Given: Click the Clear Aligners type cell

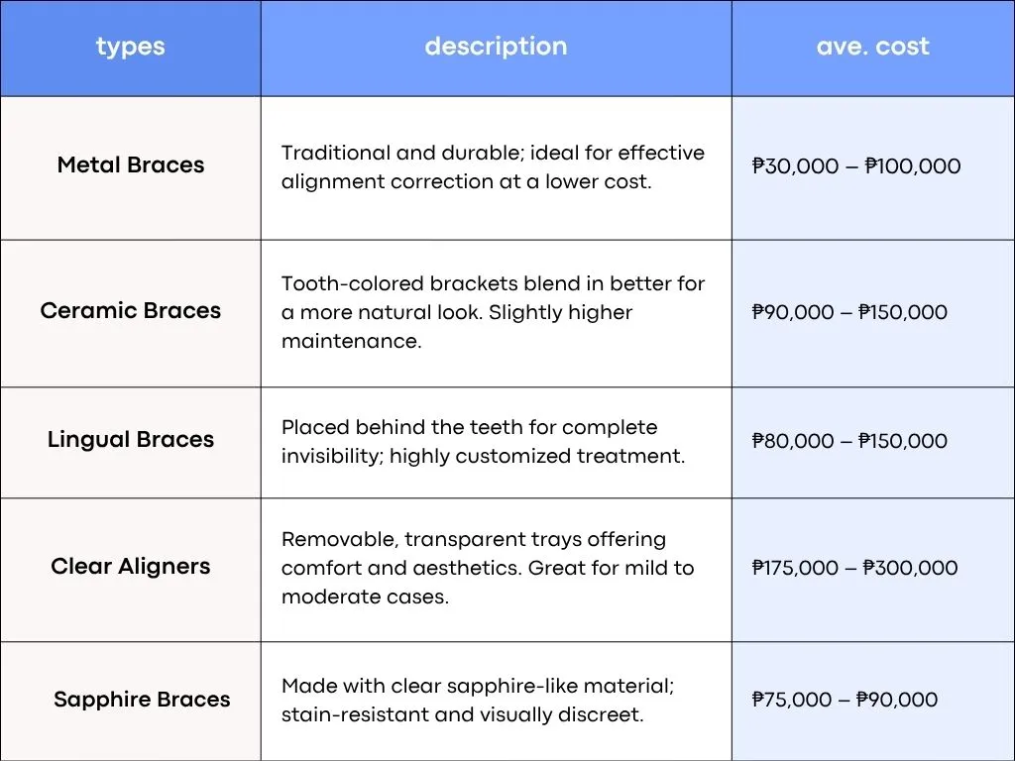Looking at the screenshot, I should (131, 567).
